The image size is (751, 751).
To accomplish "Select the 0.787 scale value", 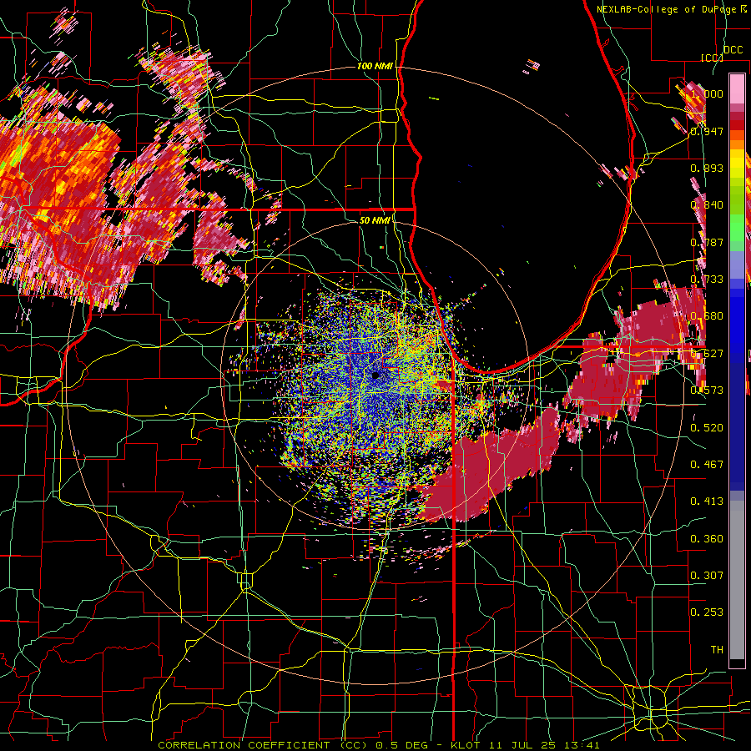I will pos(707,242).
